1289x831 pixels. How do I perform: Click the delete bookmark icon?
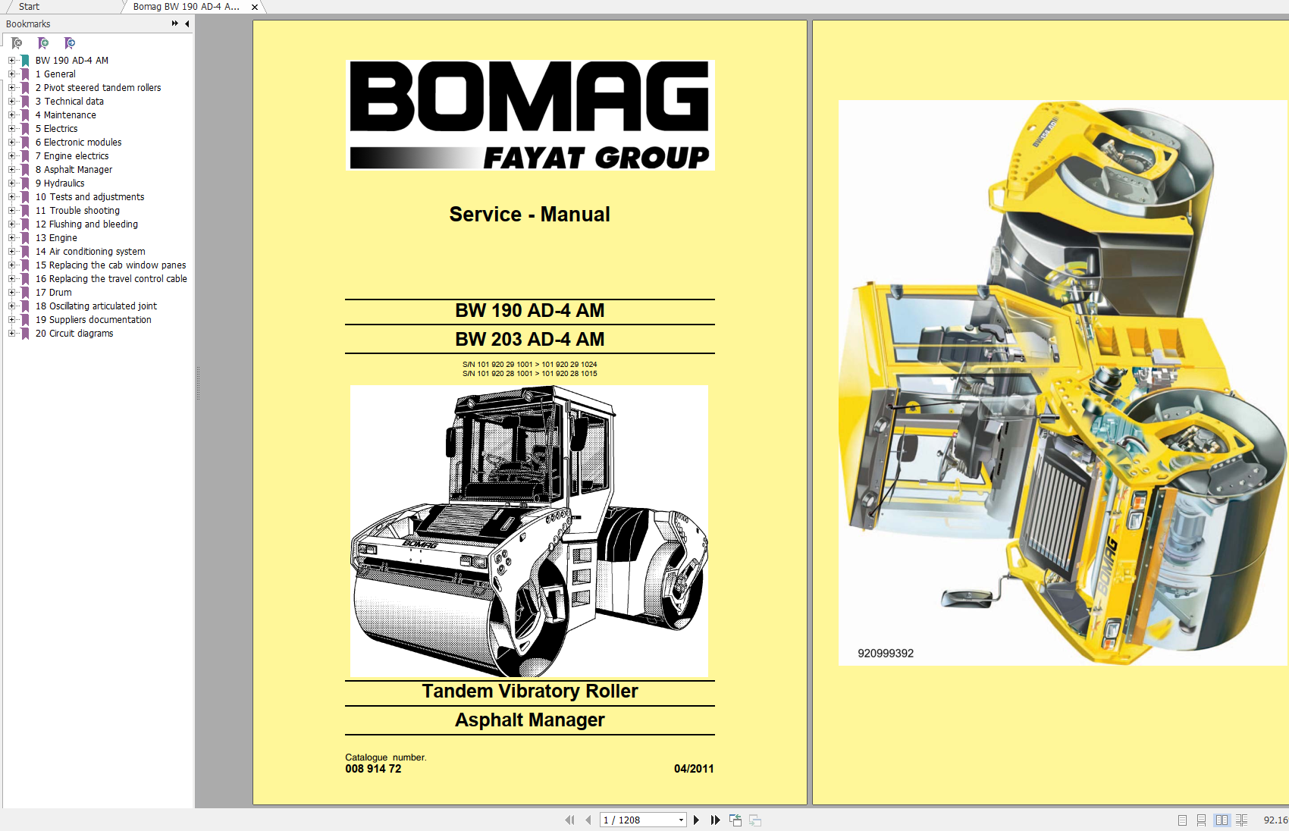point(17,43)
